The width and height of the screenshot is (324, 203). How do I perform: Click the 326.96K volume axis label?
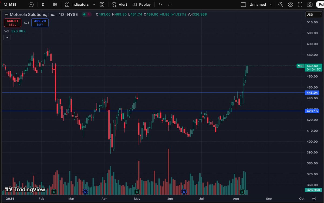[313, 190]
